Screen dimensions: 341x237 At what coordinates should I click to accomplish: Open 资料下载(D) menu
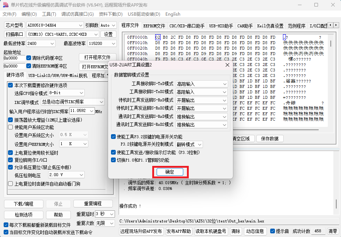point(111,14)
